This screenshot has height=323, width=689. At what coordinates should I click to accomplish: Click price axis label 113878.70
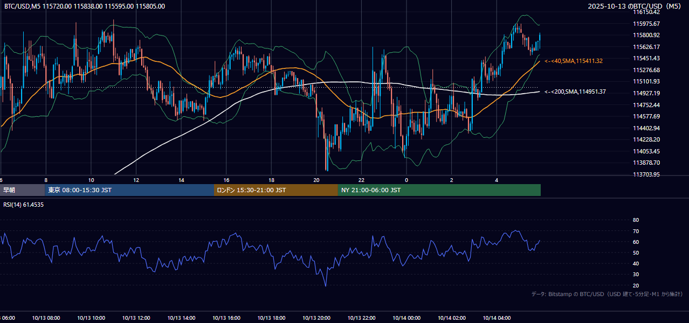pyautogui.click(x=647, y=163)
